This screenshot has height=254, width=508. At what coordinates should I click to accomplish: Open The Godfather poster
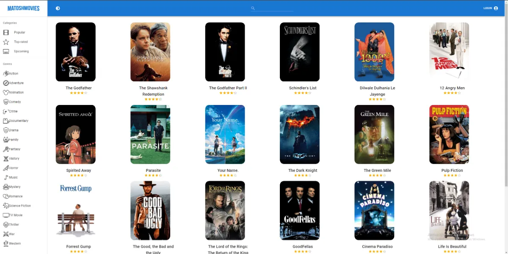(x=76, y=52)
